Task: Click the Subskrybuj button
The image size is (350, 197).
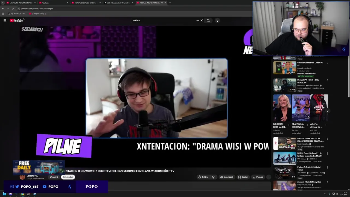Action: [68, 177]
